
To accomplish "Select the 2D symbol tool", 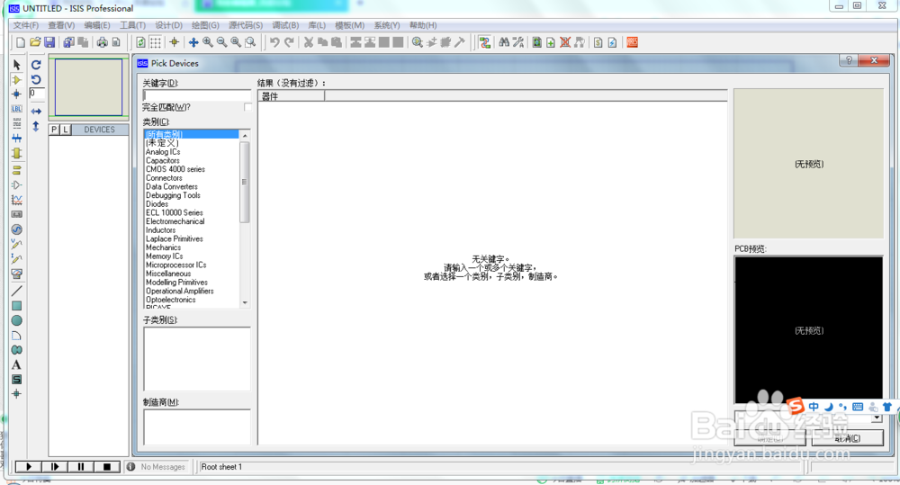I will click(x=16, y=380).
